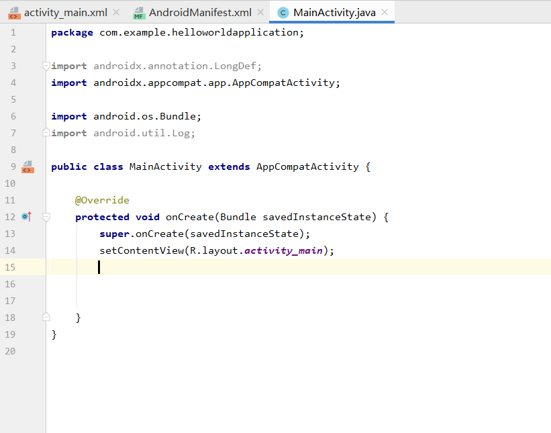The width and height of the screenshot is (551, 433).
Task: Click line number 1 in the gutter
Action: (13, 33)
